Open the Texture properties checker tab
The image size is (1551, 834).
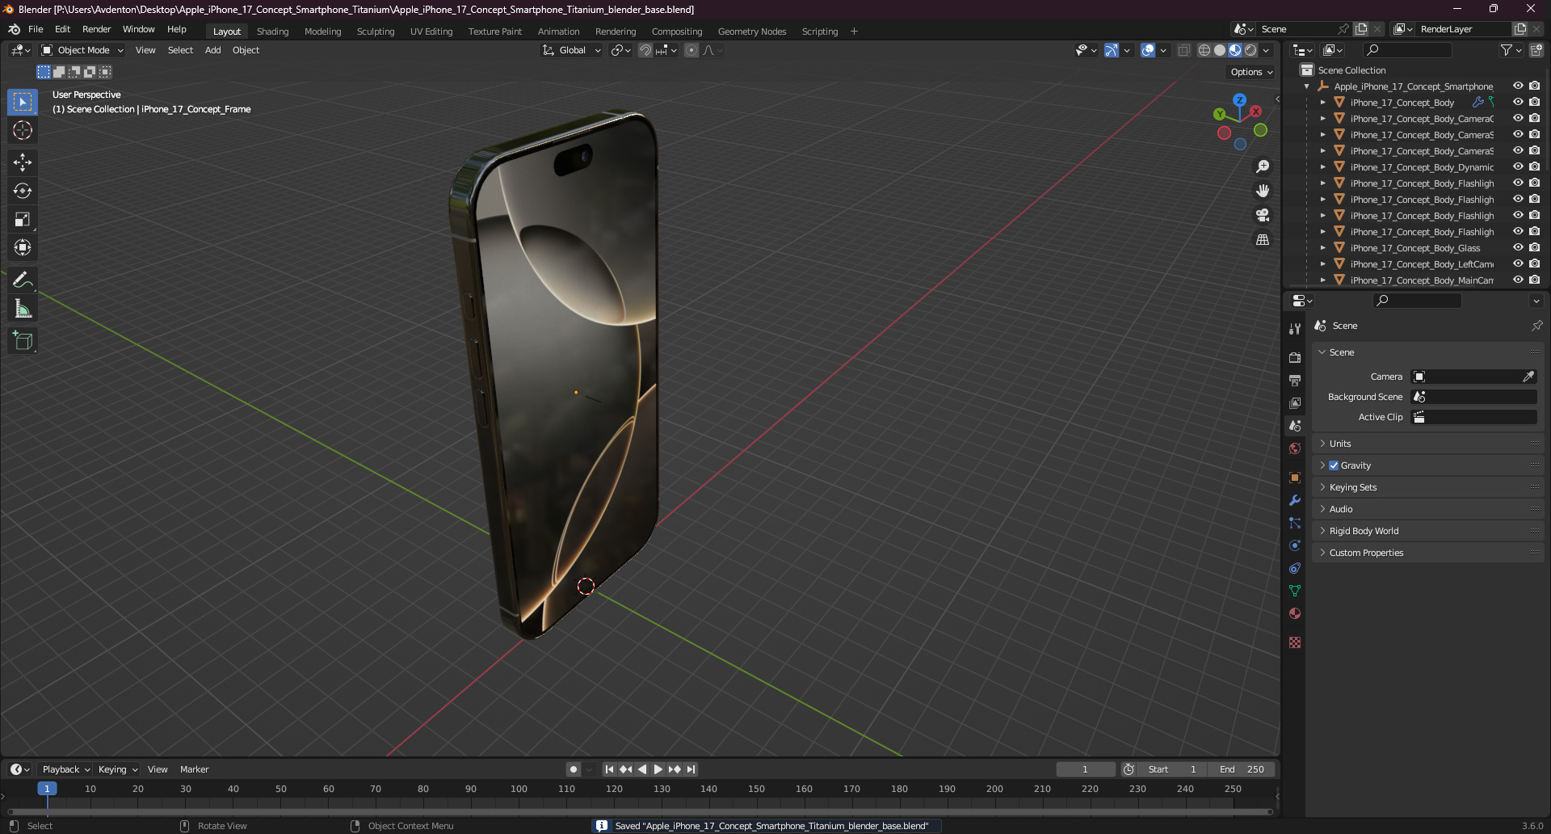coord(1295,642)
